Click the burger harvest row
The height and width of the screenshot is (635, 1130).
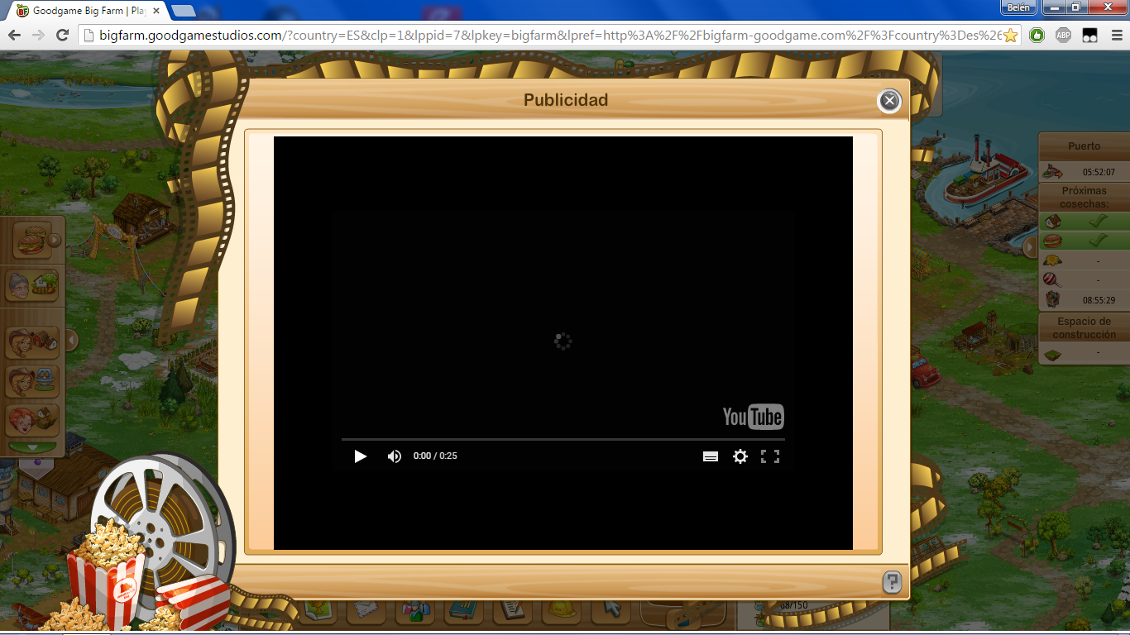pos(1084,241)
